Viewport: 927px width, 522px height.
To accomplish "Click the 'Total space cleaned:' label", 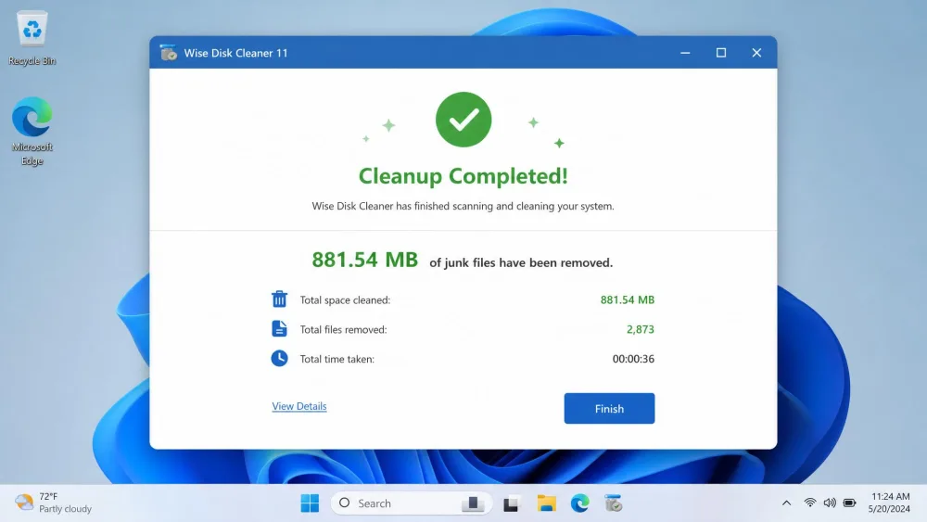I will point(345,299).
